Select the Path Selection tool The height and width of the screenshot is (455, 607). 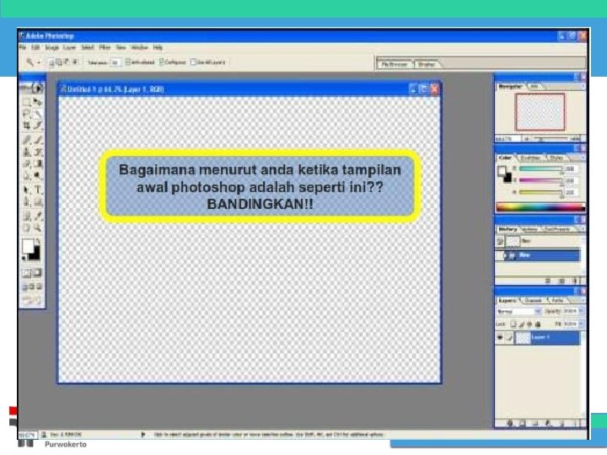pyautogui.click(x=27, y=190)
